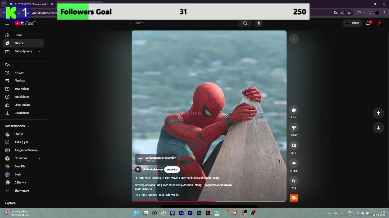Open the Empty Spaces · Blast Off Music sound
The image size is (389, 218).
[157, 195]
